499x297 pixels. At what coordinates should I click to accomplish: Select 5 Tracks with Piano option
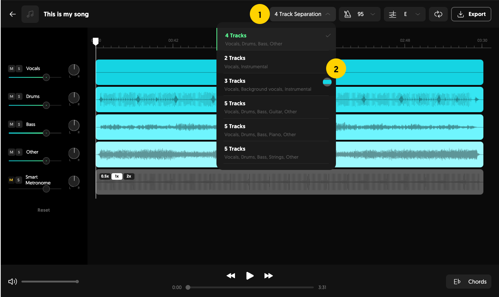276,130
